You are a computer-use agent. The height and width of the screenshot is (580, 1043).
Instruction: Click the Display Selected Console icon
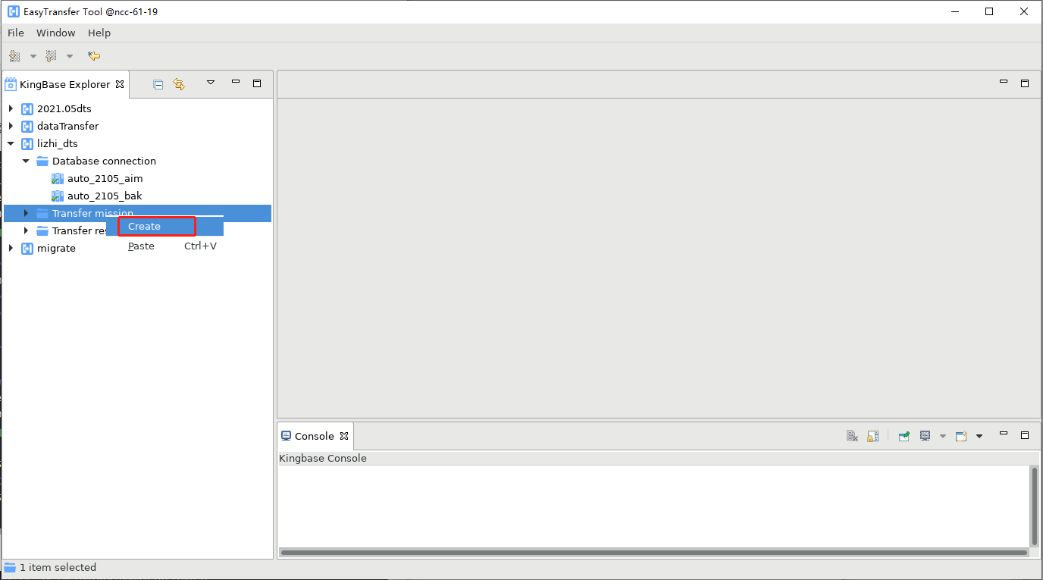click(x=926, y=436)
